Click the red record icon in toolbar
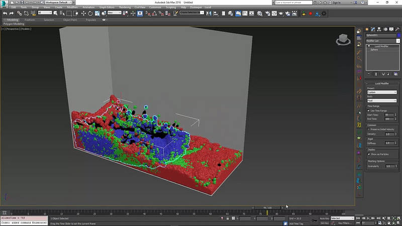The width and height of the screenshot is (402, 226). click(x=311, y=14)
